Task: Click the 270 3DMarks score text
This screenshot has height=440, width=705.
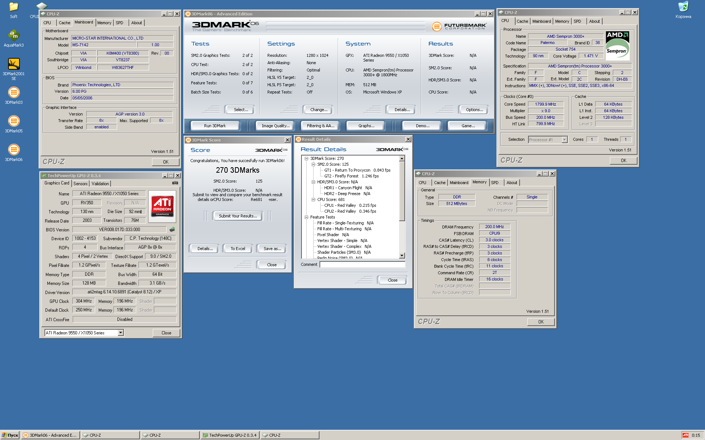Action: pos(238,170)
